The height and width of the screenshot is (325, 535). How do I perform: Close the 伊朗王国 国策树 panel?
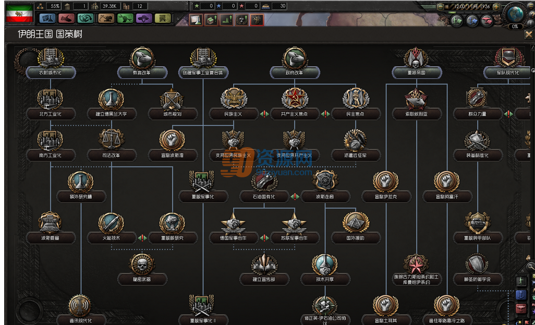(x=529, y=34)
